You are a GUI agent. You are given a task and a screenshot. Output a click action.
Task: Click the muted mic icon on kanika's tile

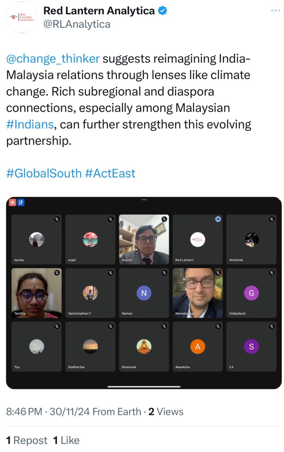pyautogui.click(x=57, y=219)
